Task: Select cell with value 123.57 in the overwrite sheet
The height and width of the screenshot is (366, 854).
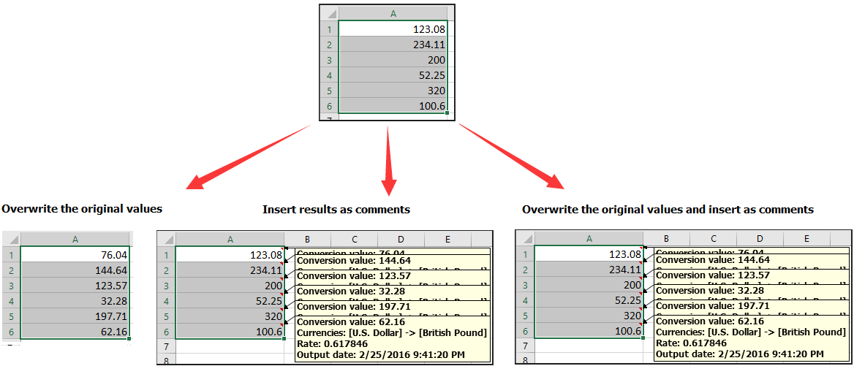Action: pos(75,285)
